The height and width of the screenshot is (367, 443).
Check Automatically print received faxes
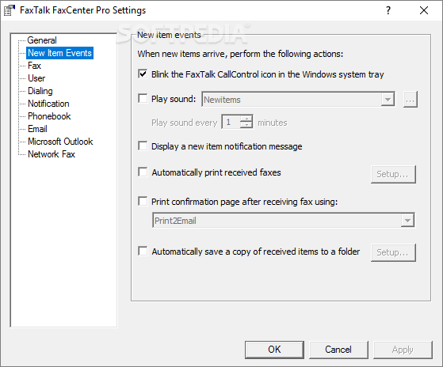click(143, 172)
